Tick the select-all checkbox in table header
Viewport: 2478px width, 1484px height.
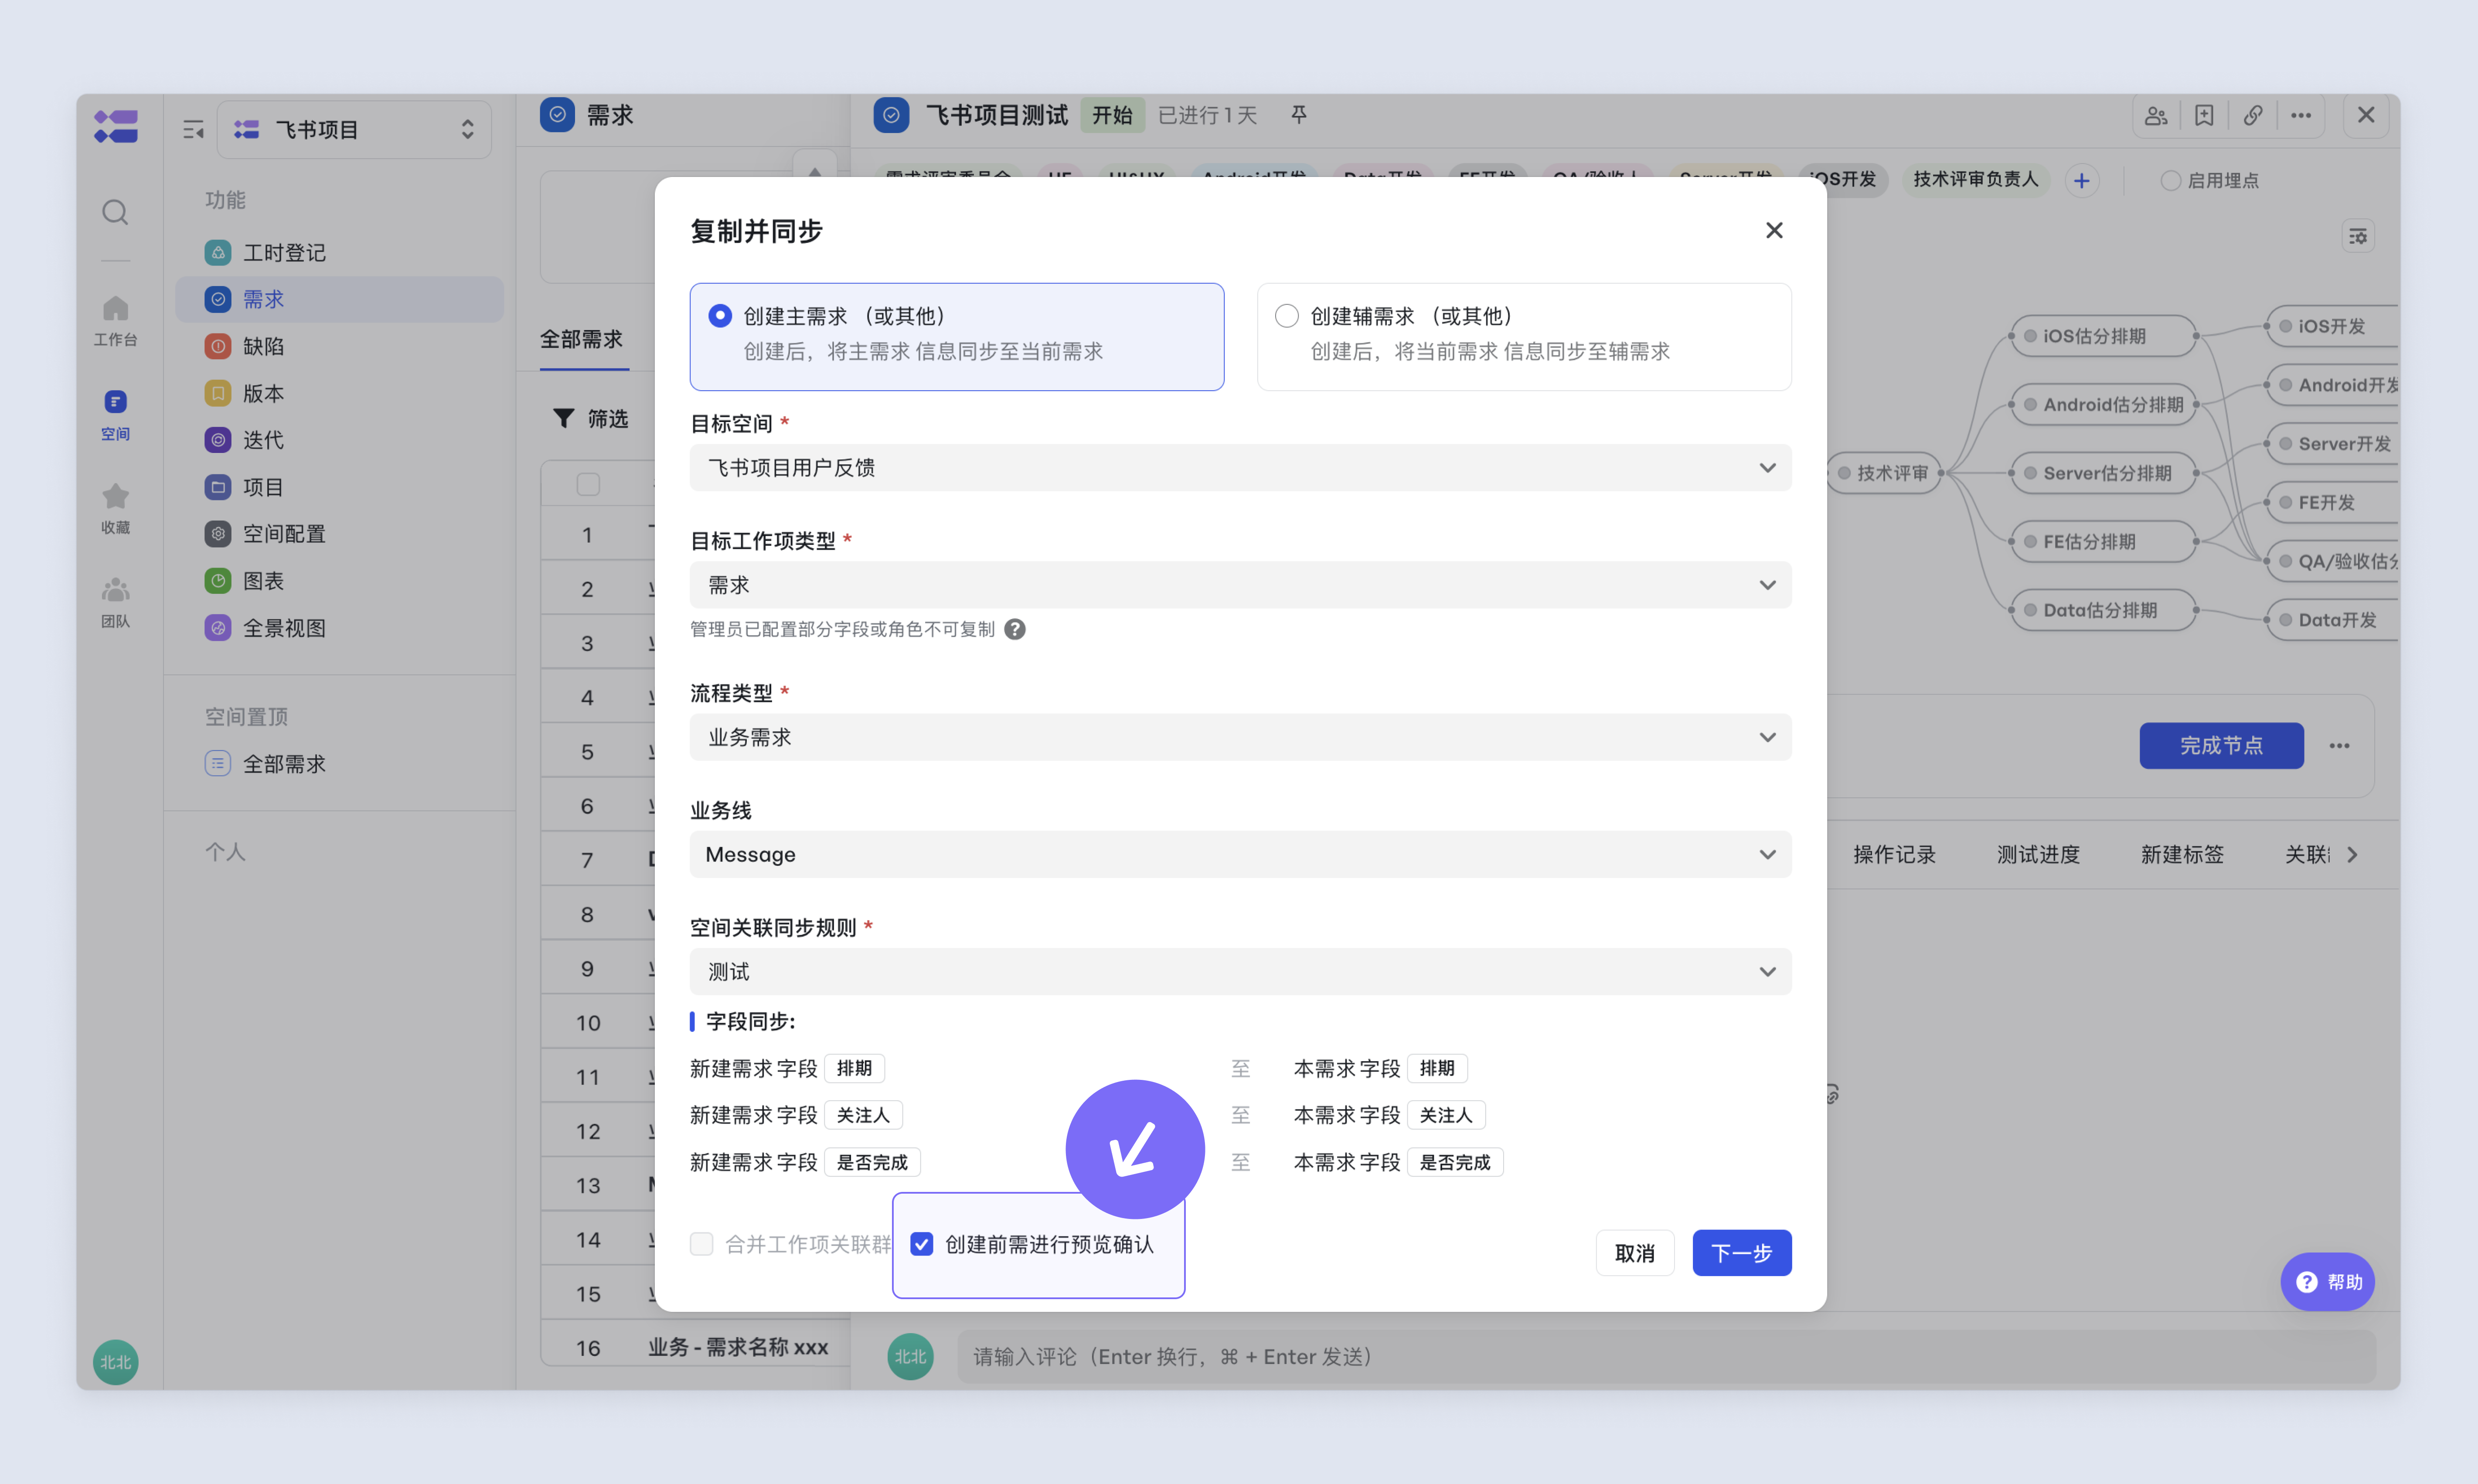pyautogui.click(x=588, y=484)
